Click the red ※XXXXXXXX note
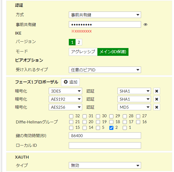This screenshot has width=174, height=172. click(81, 31)
